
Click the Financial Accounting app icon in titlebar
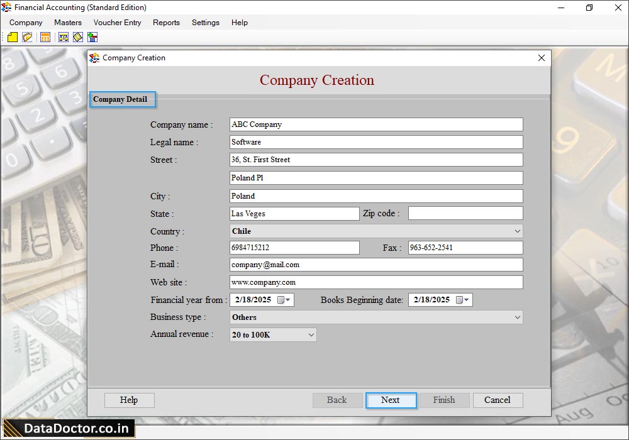pos(6,8)
